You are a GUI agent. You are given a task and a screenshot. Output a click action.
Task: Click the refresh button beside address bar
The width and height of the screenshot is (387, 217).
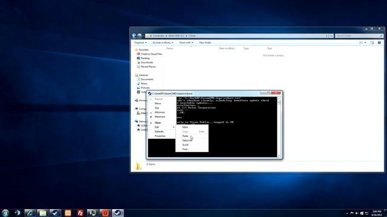331,36
